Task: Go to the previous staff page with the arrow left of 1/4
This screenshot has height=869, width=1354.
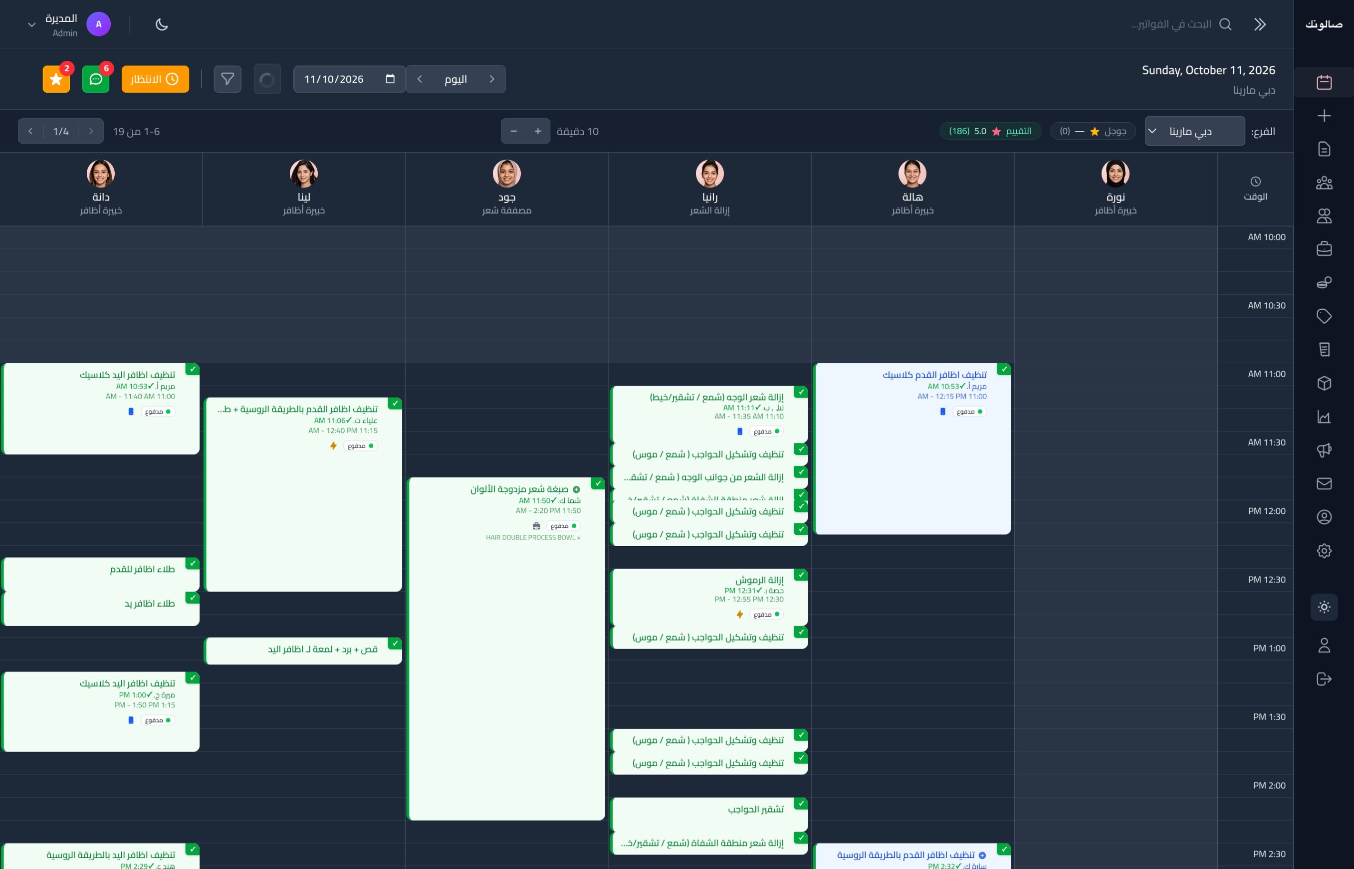Action: 30,131
